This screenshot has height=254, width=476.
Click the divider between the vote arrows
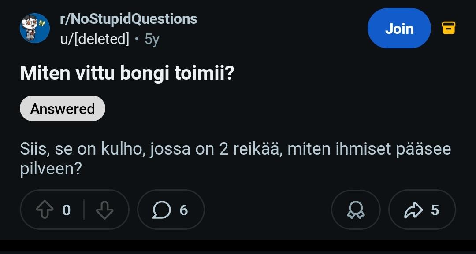tap(84, 210)
